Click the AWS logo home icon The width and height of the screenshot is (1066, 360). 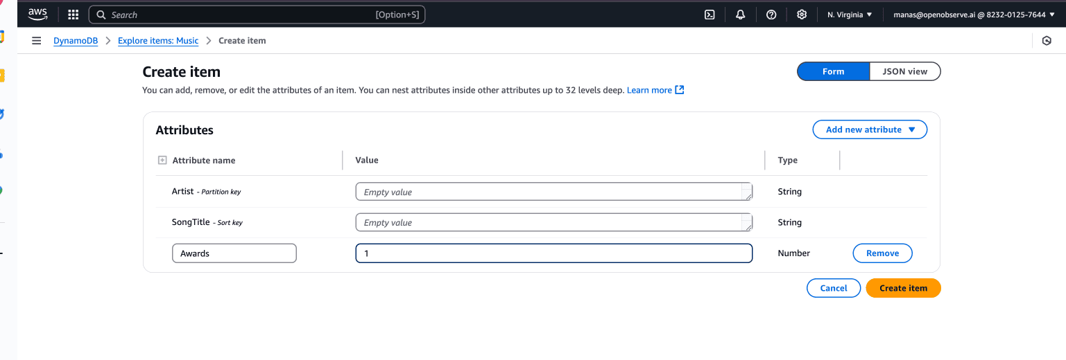[x=37, y=14]
